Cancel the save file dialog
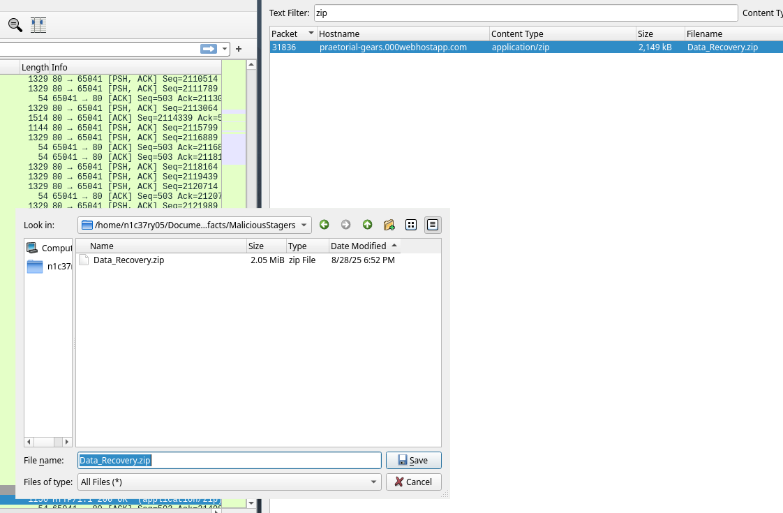The width and height of the screenshot is (783, 513). coord(413,482)
